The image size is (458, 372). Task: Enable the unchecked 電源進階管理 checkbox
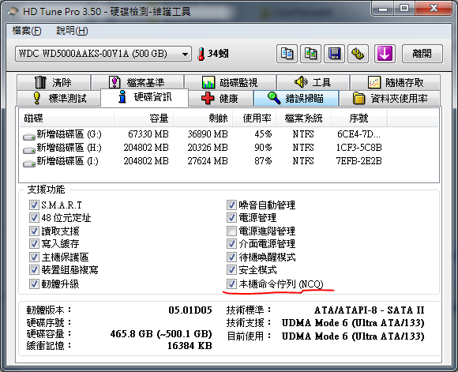(231, 231)
